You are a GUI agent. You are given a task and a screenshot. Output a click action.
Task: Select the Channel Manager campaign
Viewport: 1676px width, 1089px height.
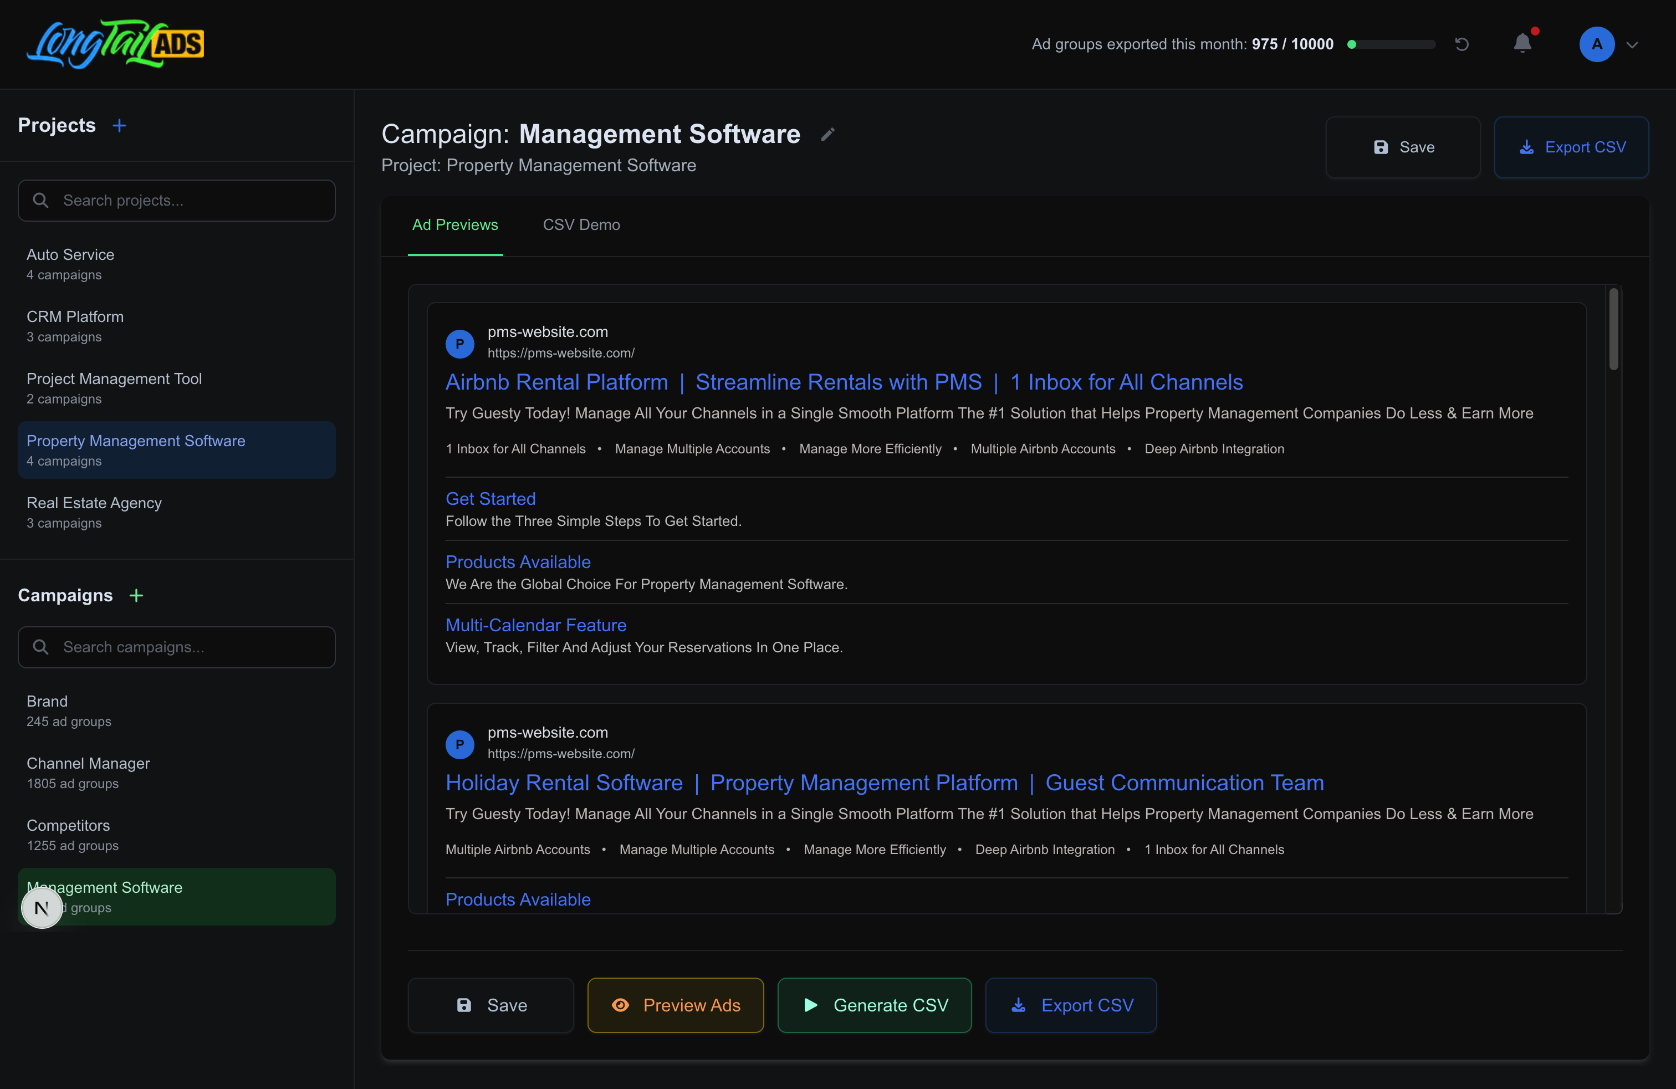coord(177,773)
